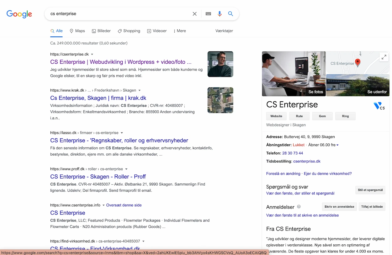Click Skriv en anmeldelse button
Viewport: 392px width, 255px height.
[x=339, y=207]
